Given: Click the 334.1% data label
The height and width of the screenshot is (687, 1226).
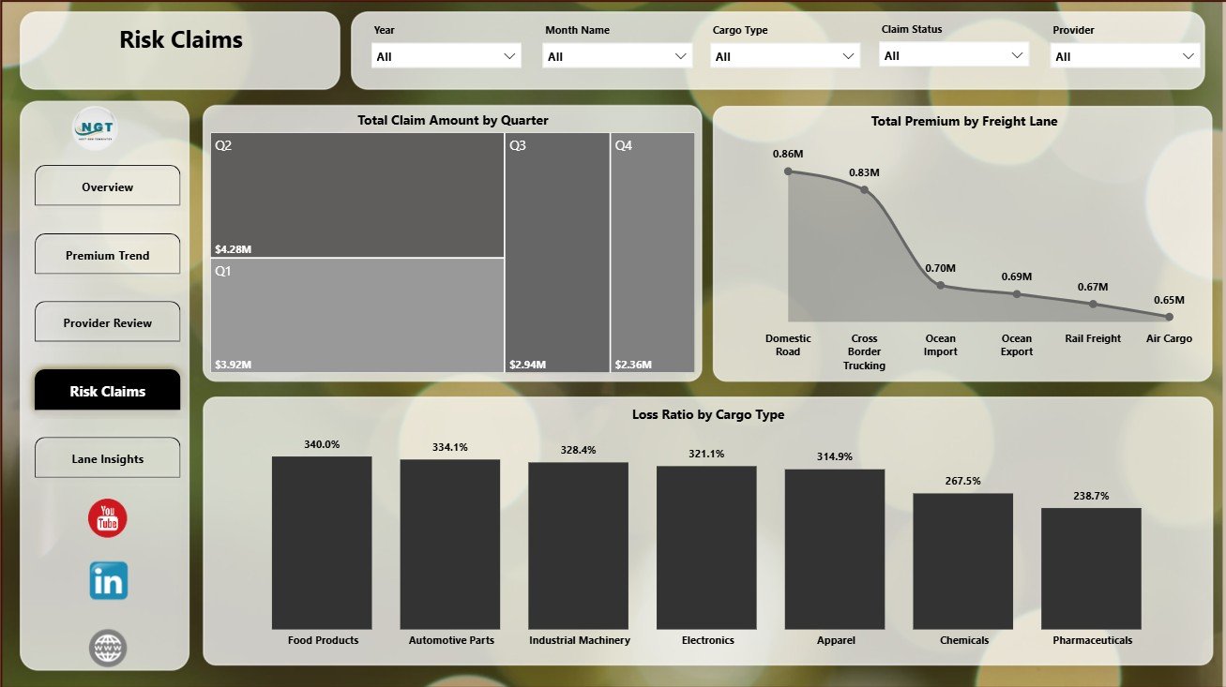Looking at the screenshot, I should (450, 447).
